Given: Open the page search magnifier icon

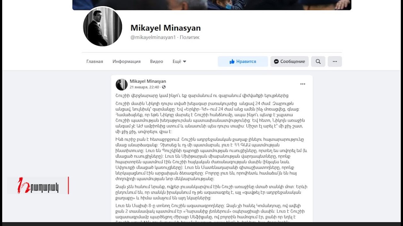Looking at the screenshot, I should point(318,62).
